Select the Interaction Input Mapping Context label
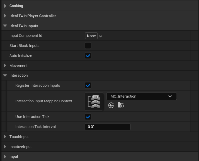This screenshot has height=161, width=199. pyautogui.click(x=44, y=101)
